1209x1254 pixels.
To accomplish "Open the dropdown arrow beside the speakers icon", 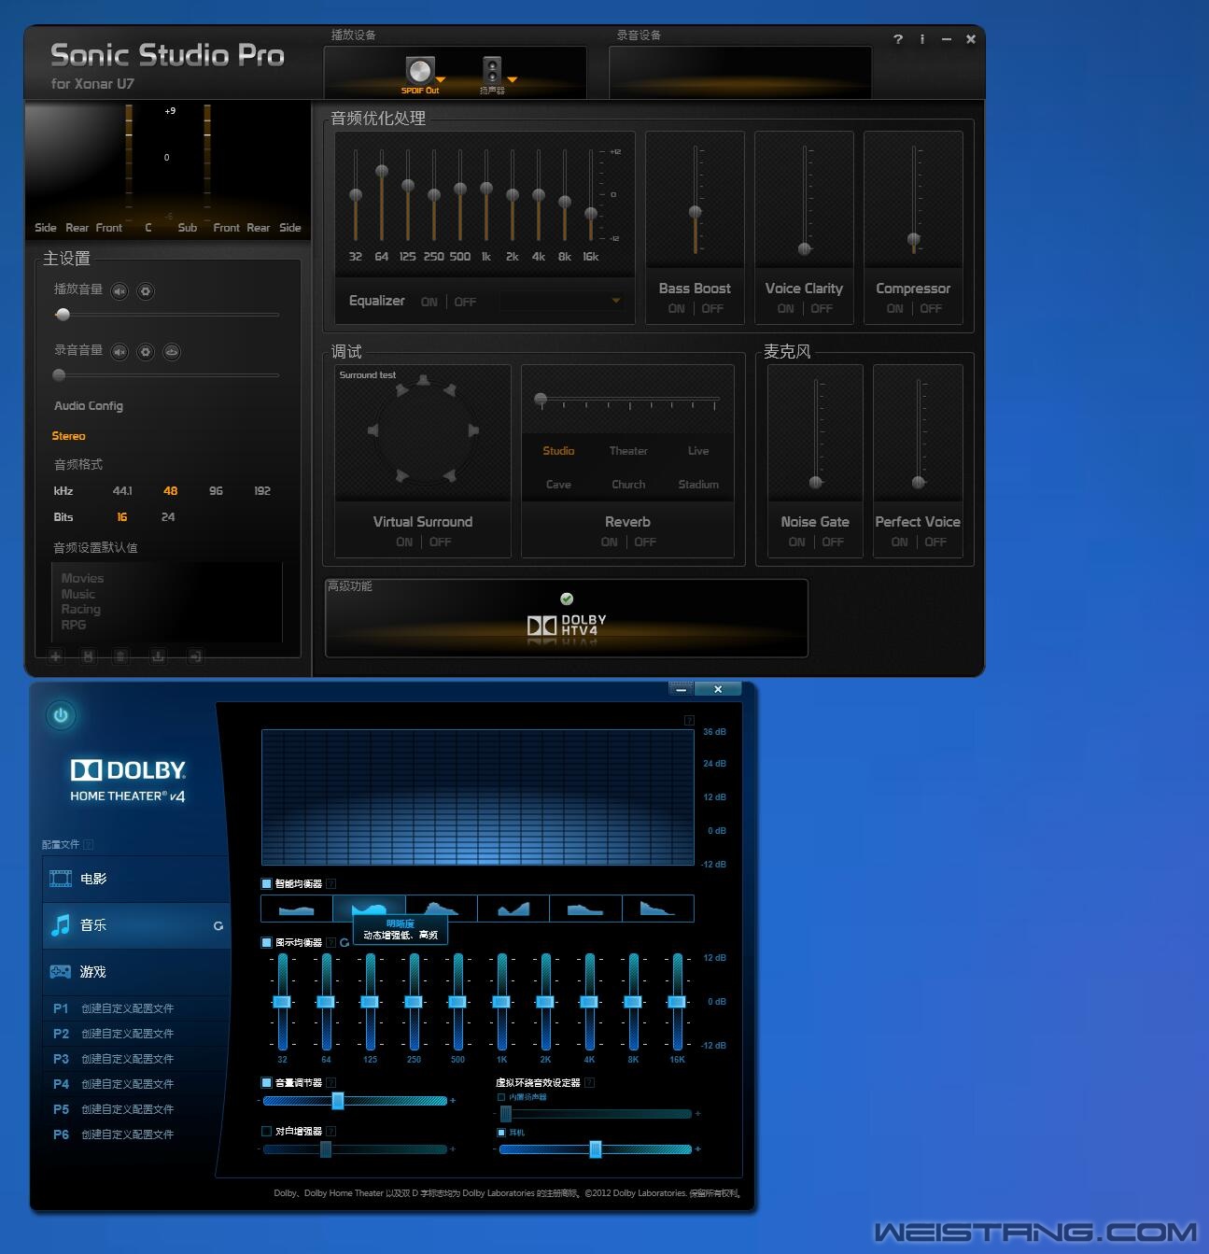I will pos(512,80).
